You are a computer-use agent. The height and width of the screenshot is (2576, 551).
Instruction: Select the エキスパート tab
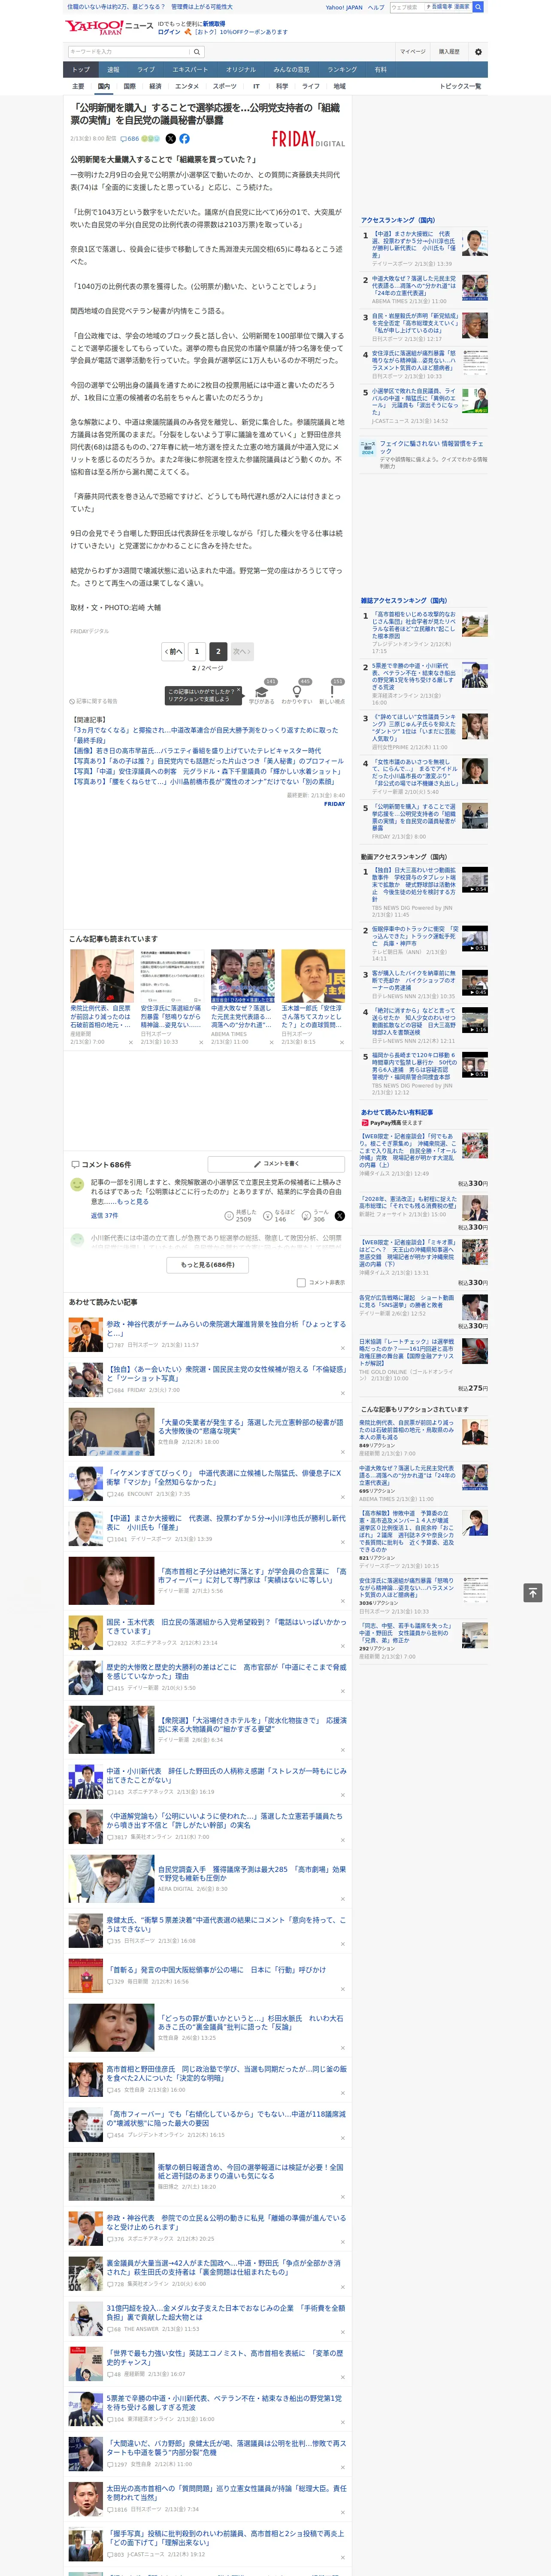(x=190, y=70)
